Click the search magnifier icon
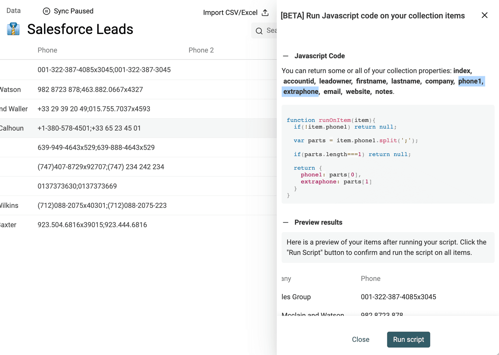Viewport: 499px width, 355px height. 259,31
